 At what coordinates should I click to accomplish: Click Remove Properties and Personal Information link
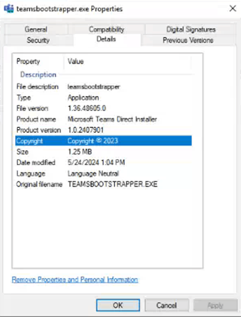(x=75, y=280)
